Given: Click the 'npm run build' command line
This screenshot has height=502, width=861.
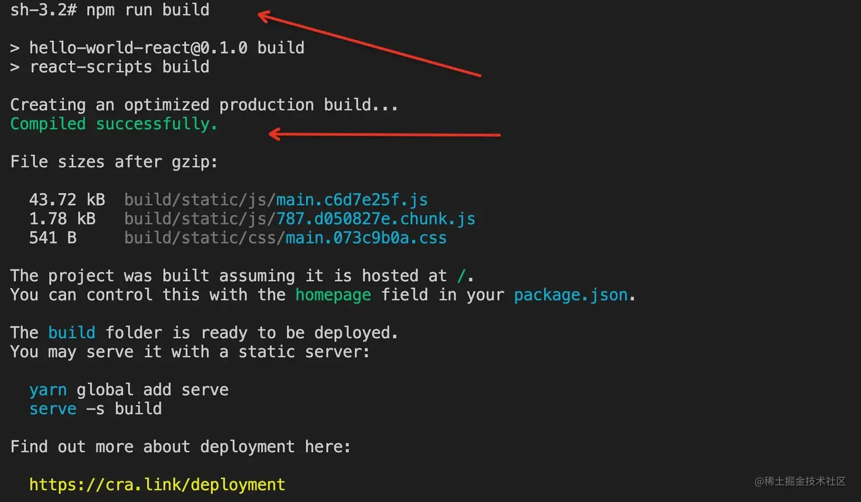Looking at the screenshot, I should pos(110,10).
